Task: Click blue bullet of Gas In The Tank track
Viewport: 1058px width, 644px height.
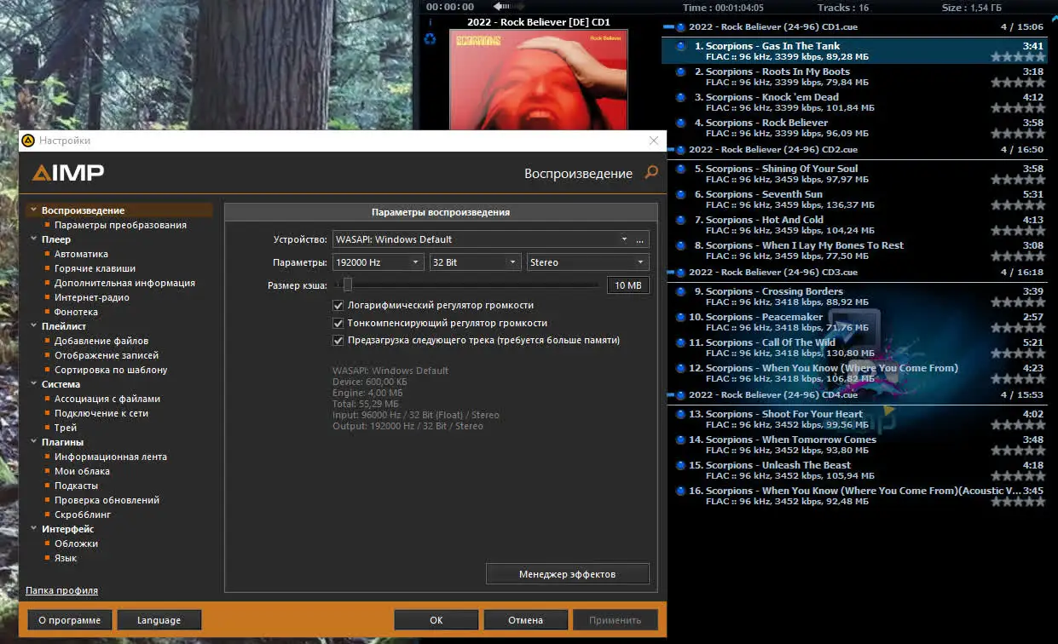Action: (x=680, y=47)
